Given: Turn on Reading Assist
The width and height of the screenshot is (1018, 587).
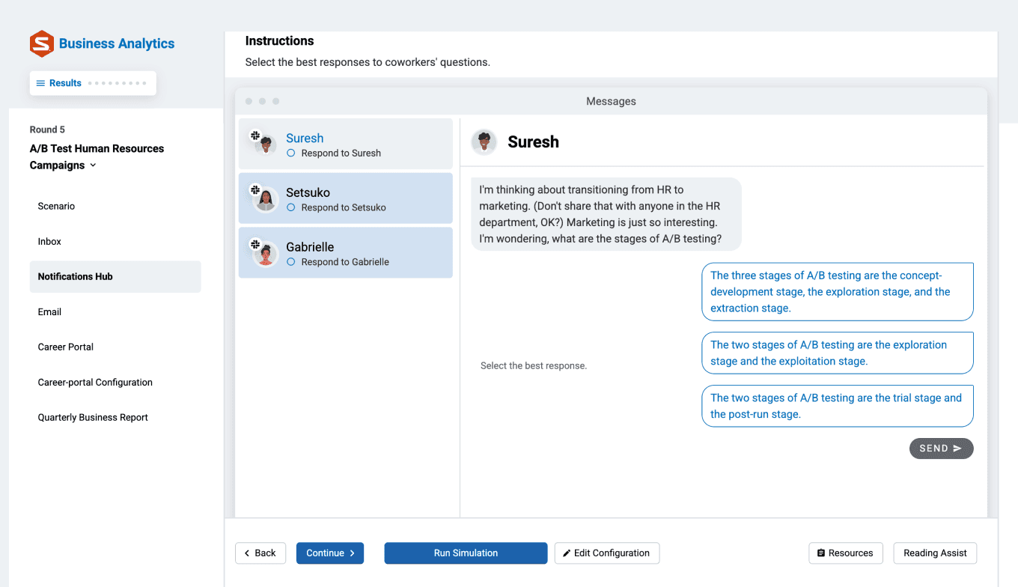Looking at the screenshot, I should [x=935, y=553].
